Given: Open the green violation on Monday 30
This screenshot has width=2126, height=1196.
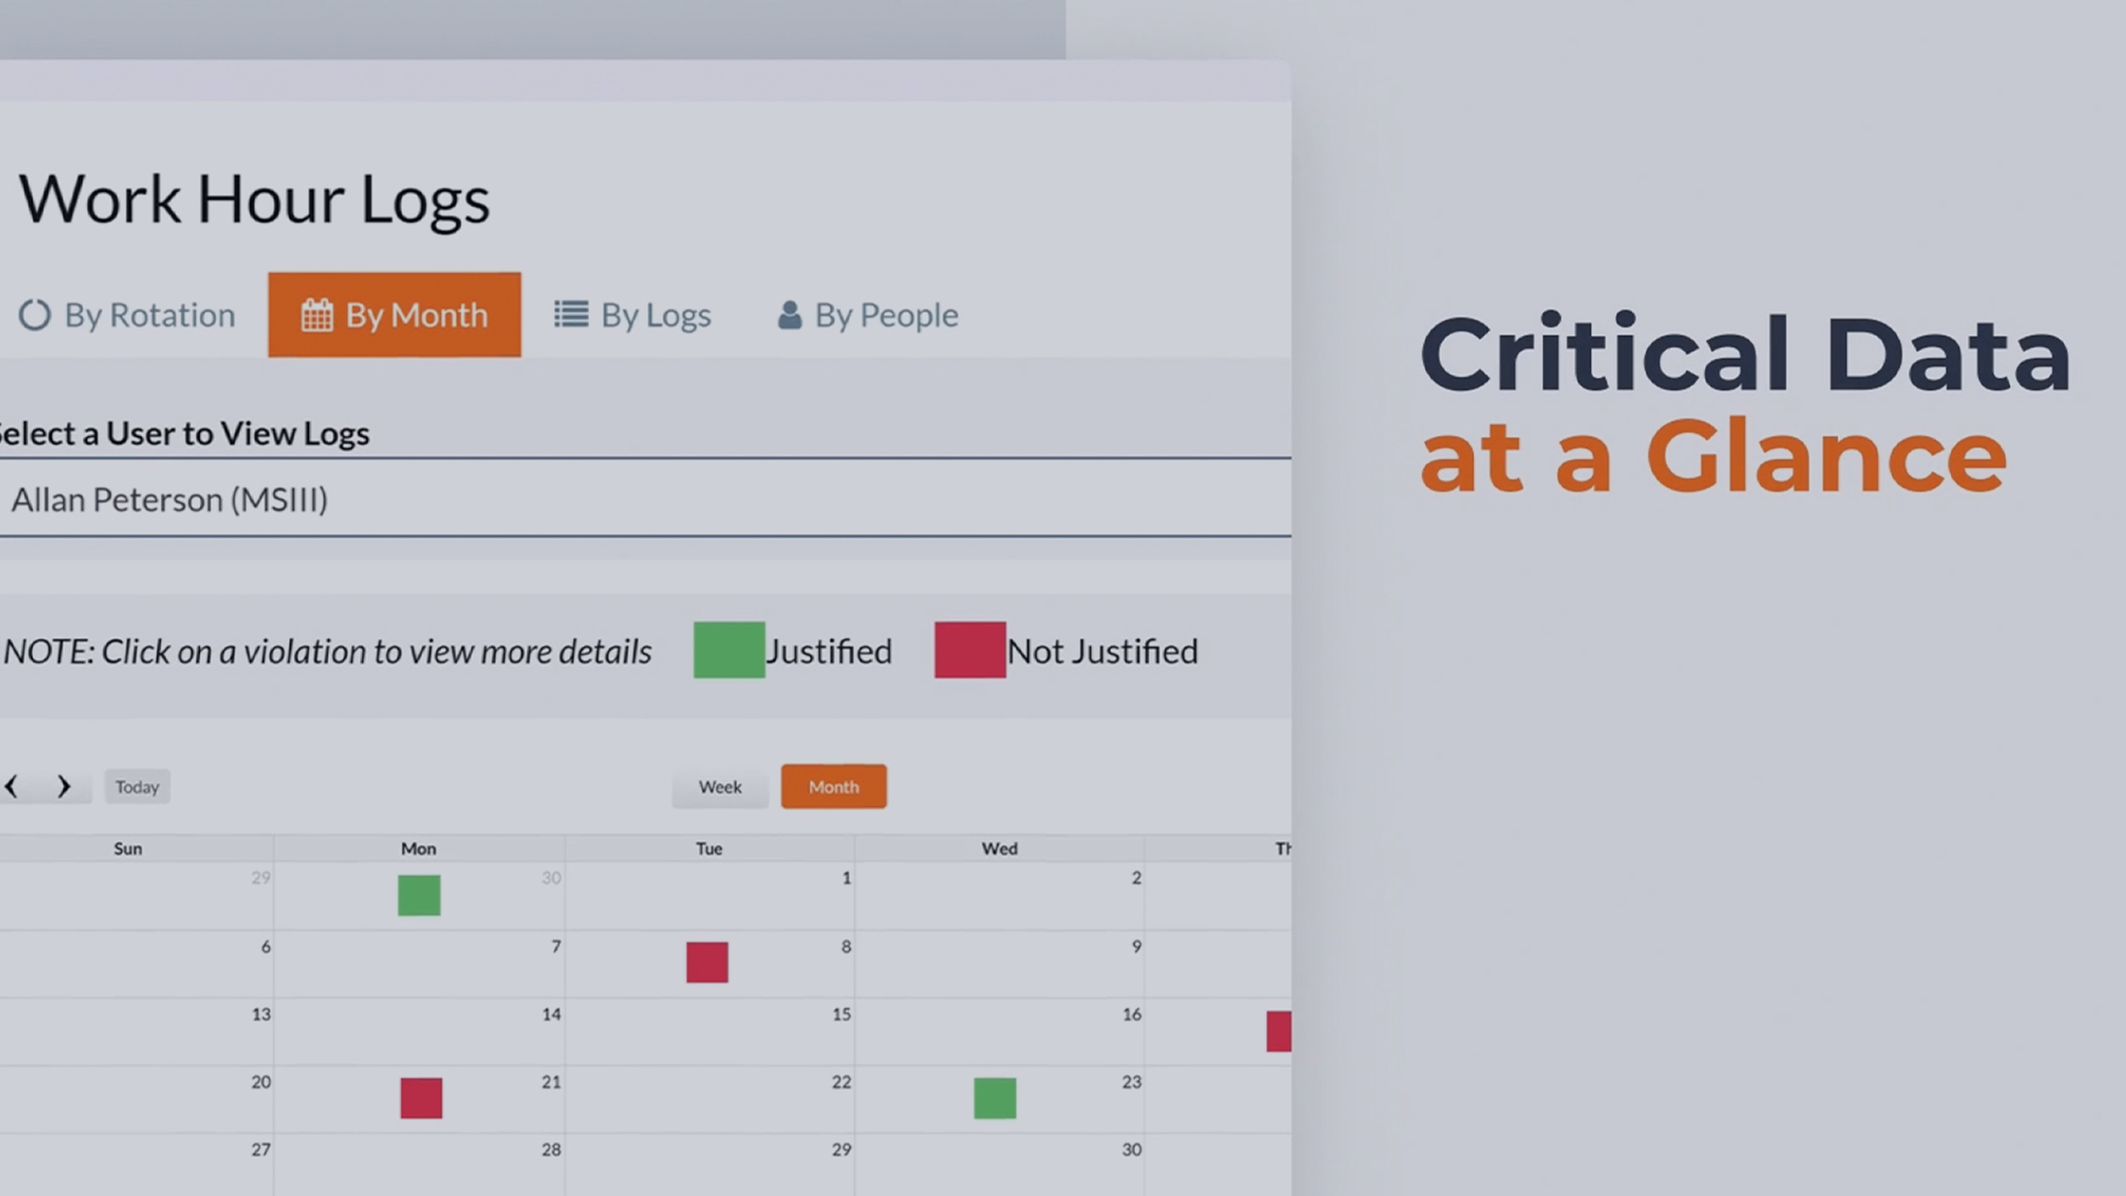Looking at the screenshot, I should click(x=419, y=895).
